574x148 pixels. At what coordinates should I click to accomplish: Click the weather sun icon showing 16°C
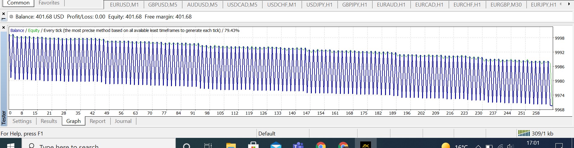click(x=446, y=146)
